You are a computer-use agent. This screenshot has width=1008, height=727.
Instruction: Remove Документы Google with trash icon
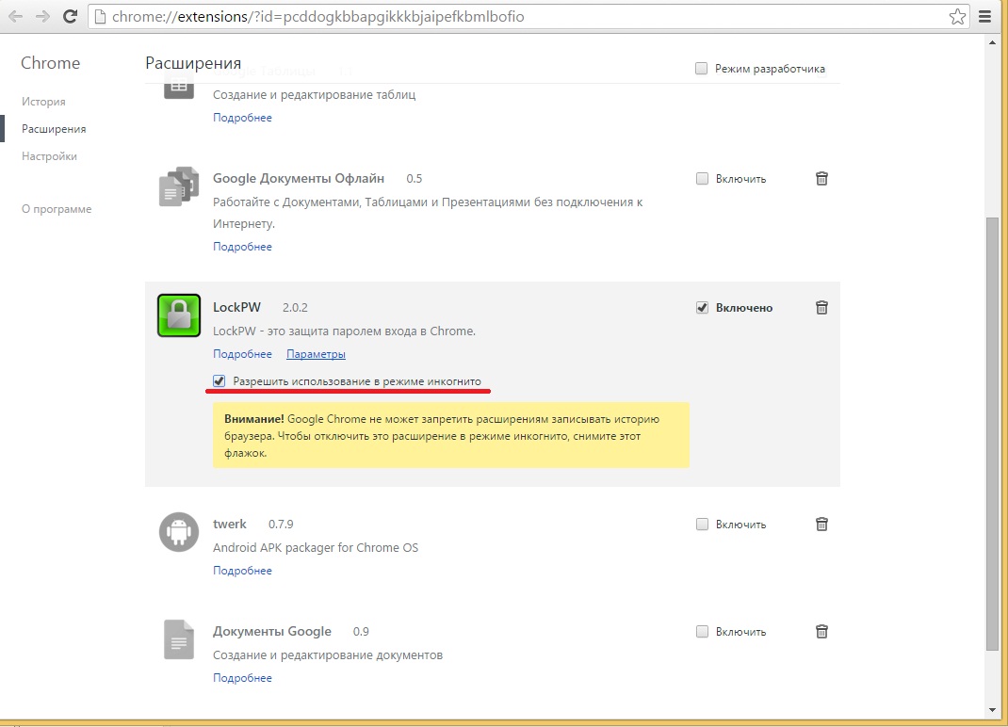tap(821, 632)
